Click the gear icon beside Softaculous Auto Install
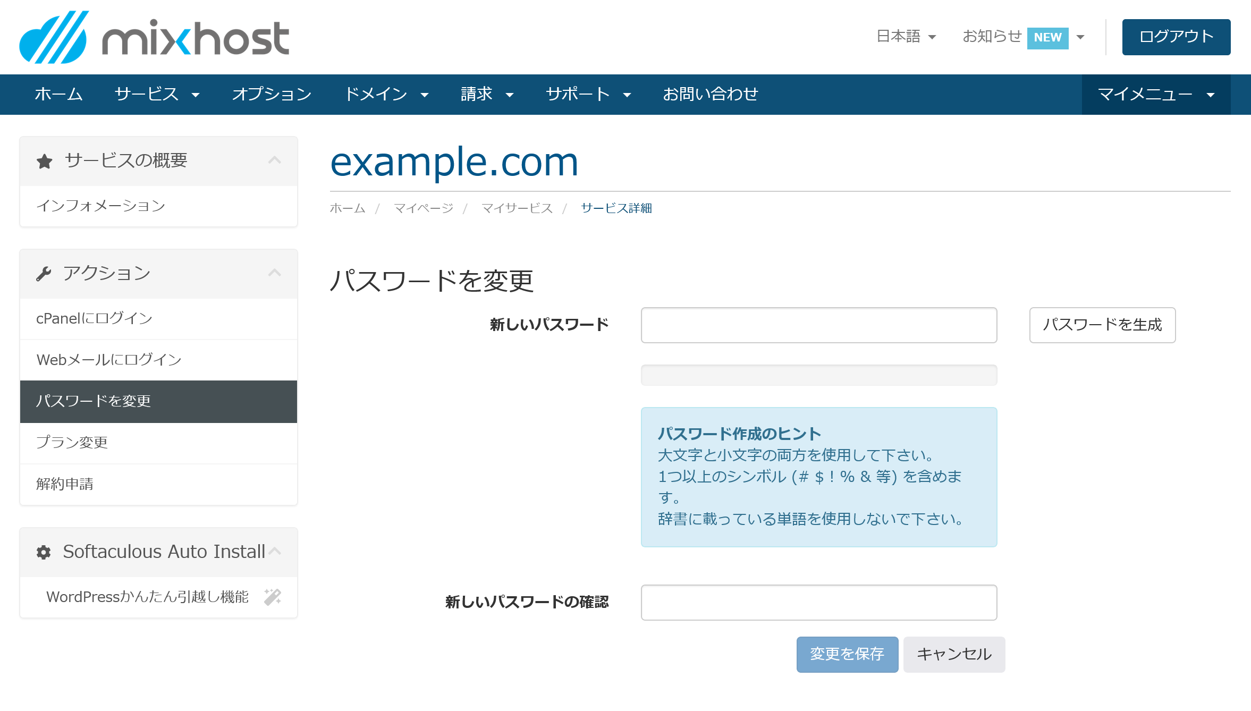 [44, 552]
